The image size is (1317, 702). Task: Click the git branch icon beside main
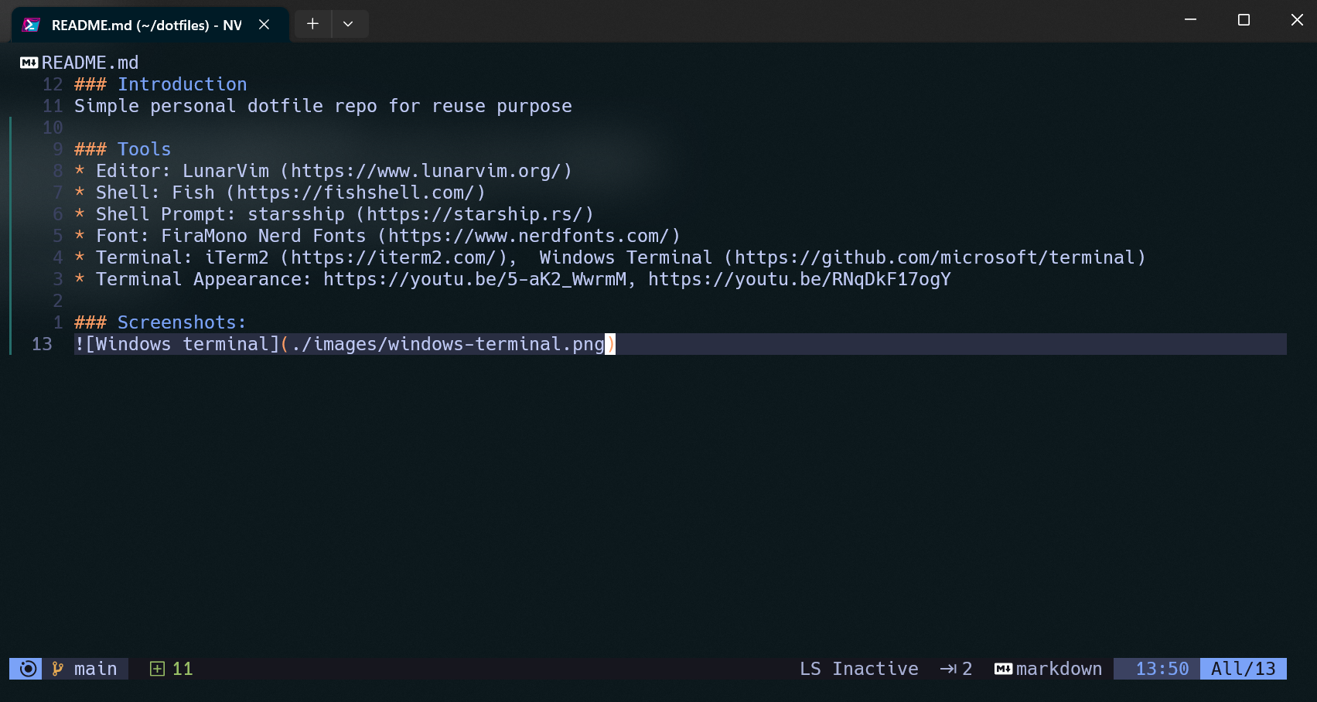57,669
